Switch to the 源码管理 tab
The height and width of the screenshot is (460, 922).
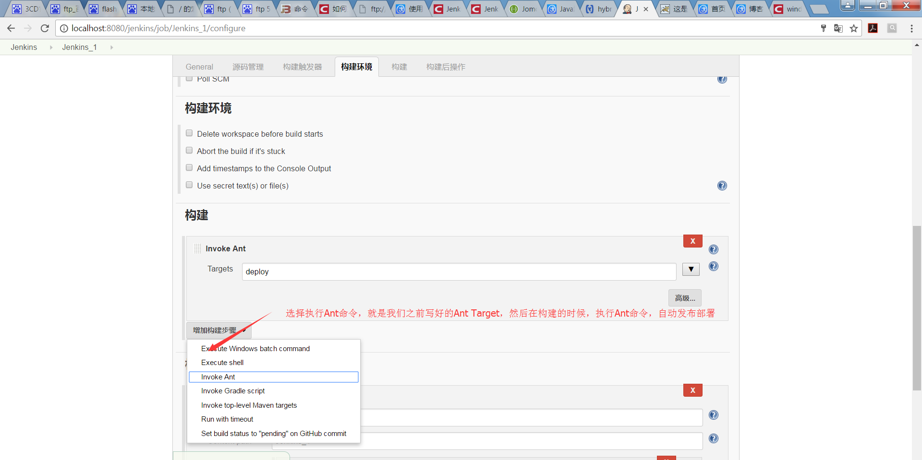(248, 67)
